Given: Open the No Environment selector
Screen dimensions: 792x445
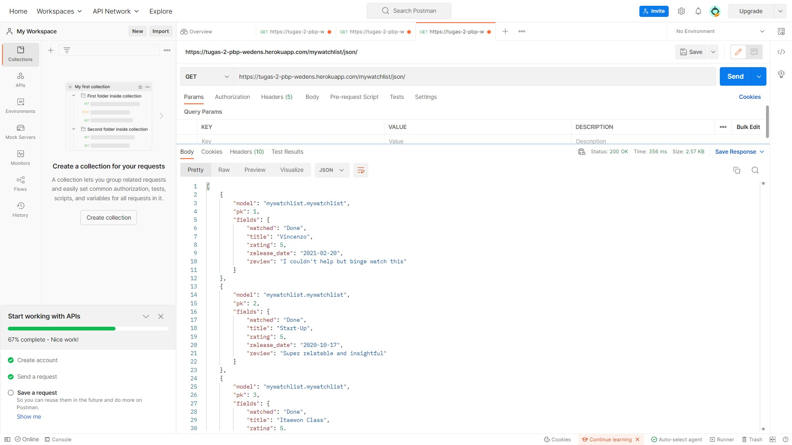Looking at the screenshot, I should [719, 31].
